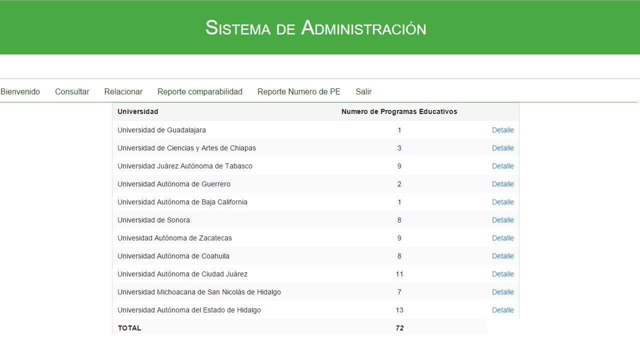
Task: Click program count 8 for Sonora
Action: pyautogui.click(x=399, y=220)
